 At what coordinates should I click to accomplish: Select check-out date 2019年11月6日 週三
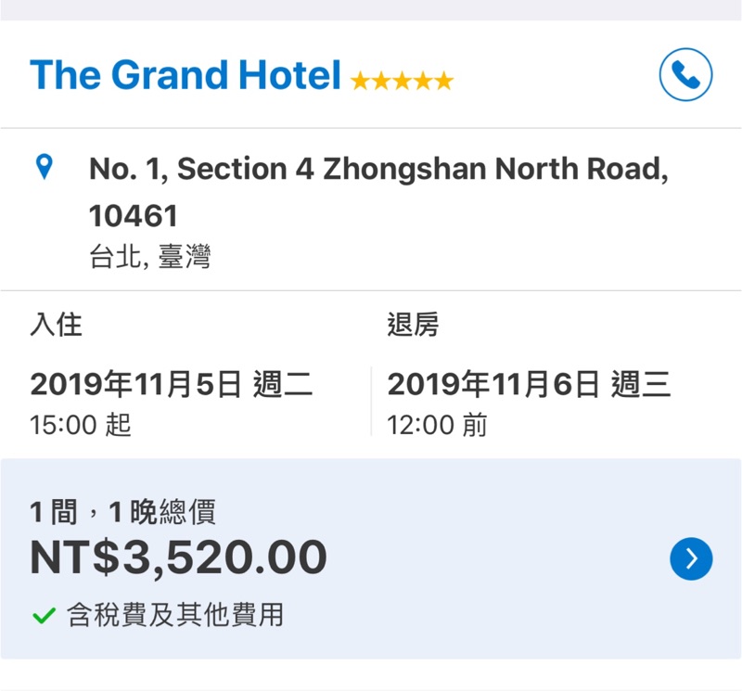click(529, 384)
